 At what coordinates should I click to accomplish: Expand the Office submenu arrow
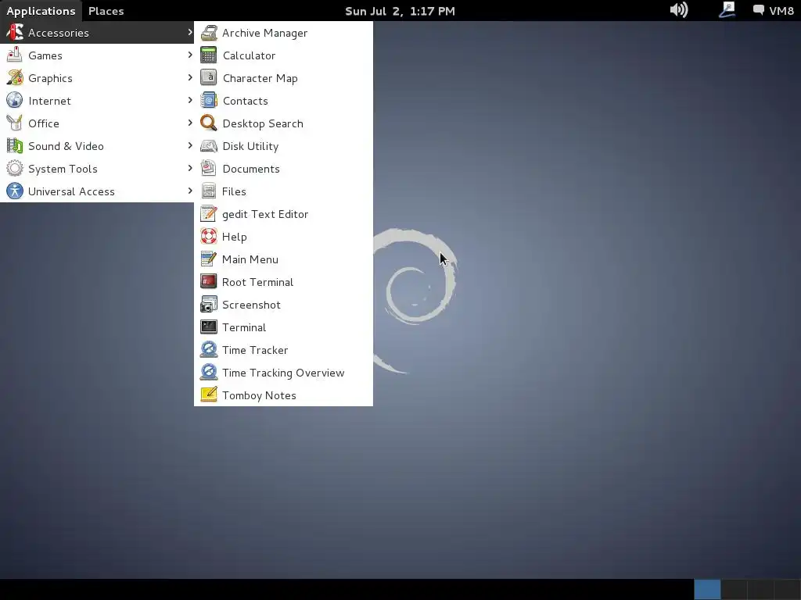coord(190,123)
